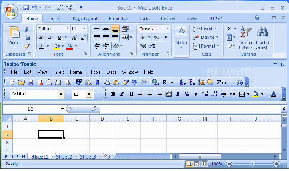The image size is (289, 171).
Task: Open File menu in ToolbarToggle
Action: (x=14, y=72)
